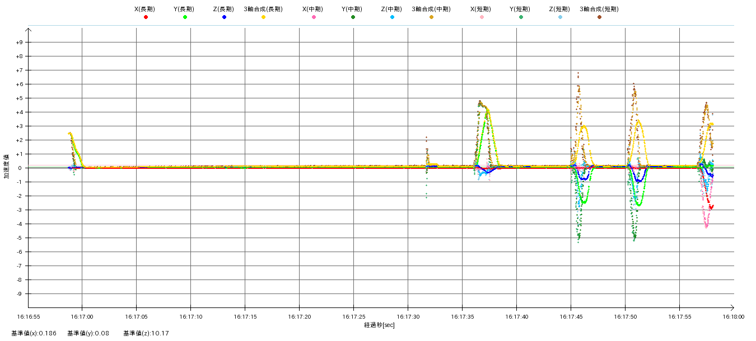The height and width of the screenshot is (341, 756).
Task: Select the 経過秒[sec] x-axis title
Action: tap(379, 325)
